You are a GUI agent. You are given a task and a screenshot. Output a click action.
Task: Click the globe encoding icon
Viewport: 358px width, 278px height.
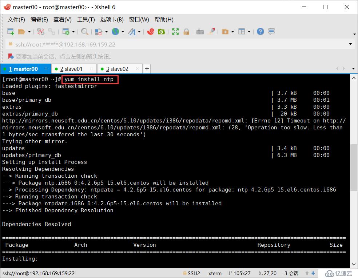[x=115, y=32]
